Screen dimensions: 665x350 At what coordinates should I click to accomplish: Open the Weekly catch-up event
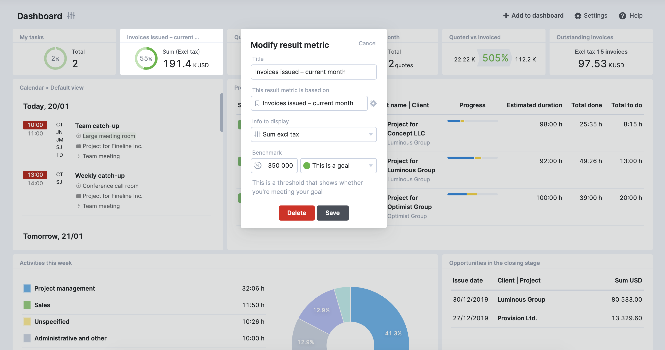pyautogui.click(x=100, y=176)
